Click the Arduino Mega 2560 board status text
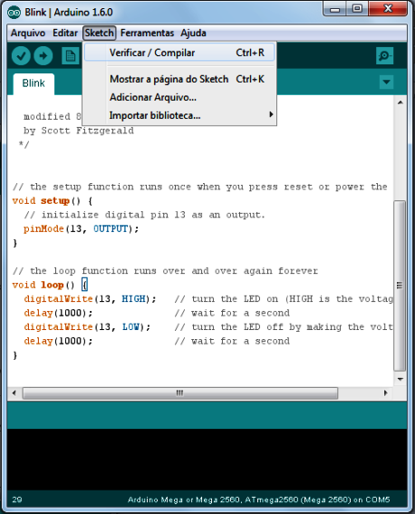This screenshot has height=514, width=415. click(259, 499)
